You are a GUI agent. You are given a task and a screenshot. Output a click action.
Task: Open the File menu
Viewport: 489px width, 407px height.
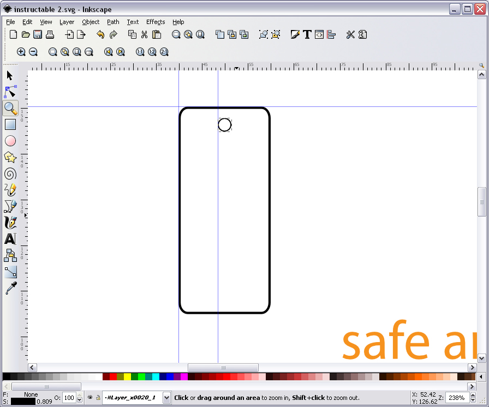[10, 22]
